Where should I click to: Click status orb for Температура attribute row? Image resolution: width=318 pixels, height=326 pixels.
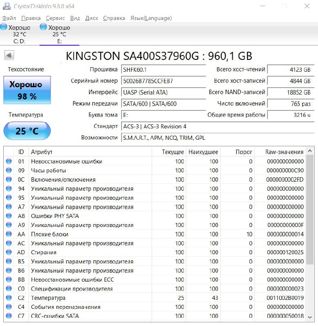click(x=9, y=298)
